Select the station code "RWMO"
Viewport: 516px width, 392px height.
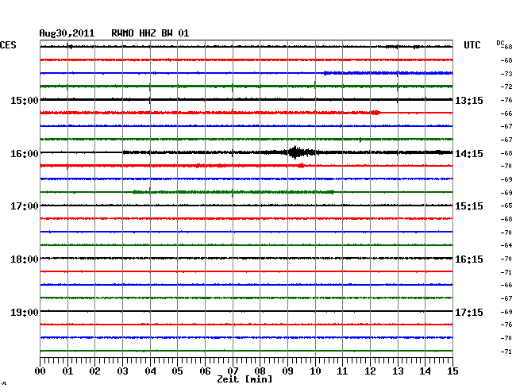[122, 33]
